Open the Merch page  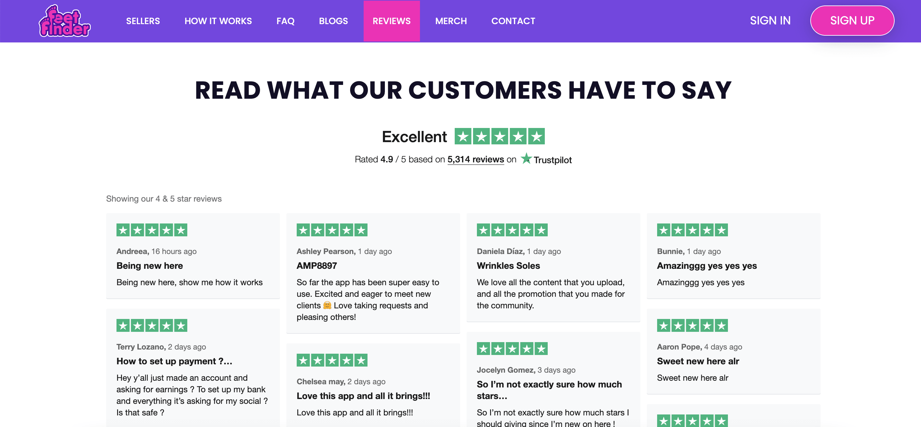[x=451, y=21]
